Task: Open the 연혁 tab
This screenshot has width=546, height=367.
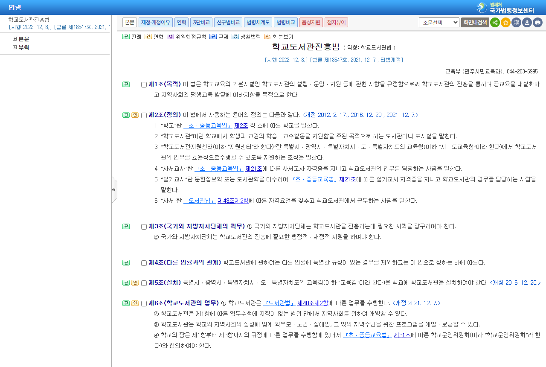Action: click(x=181, y=23)
